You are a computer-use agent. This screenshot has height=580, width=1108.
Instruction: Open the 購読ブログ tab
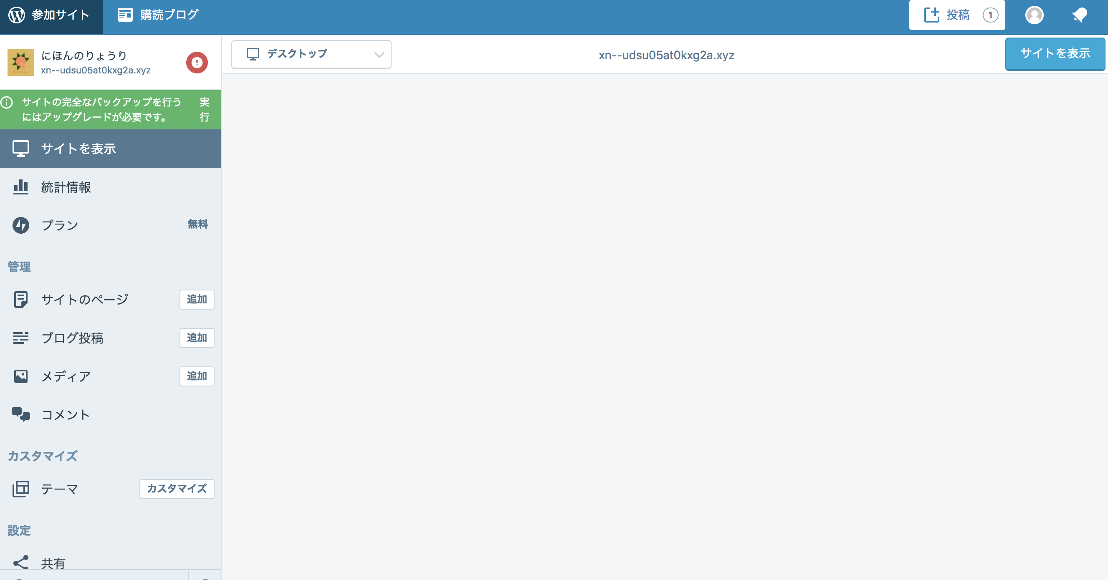point(158,15)
